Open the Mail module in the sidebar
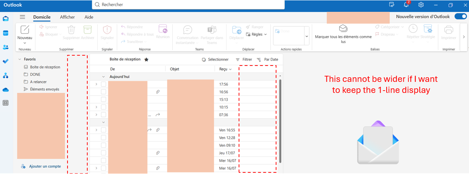The image size is (469, 174). (6, 19)
